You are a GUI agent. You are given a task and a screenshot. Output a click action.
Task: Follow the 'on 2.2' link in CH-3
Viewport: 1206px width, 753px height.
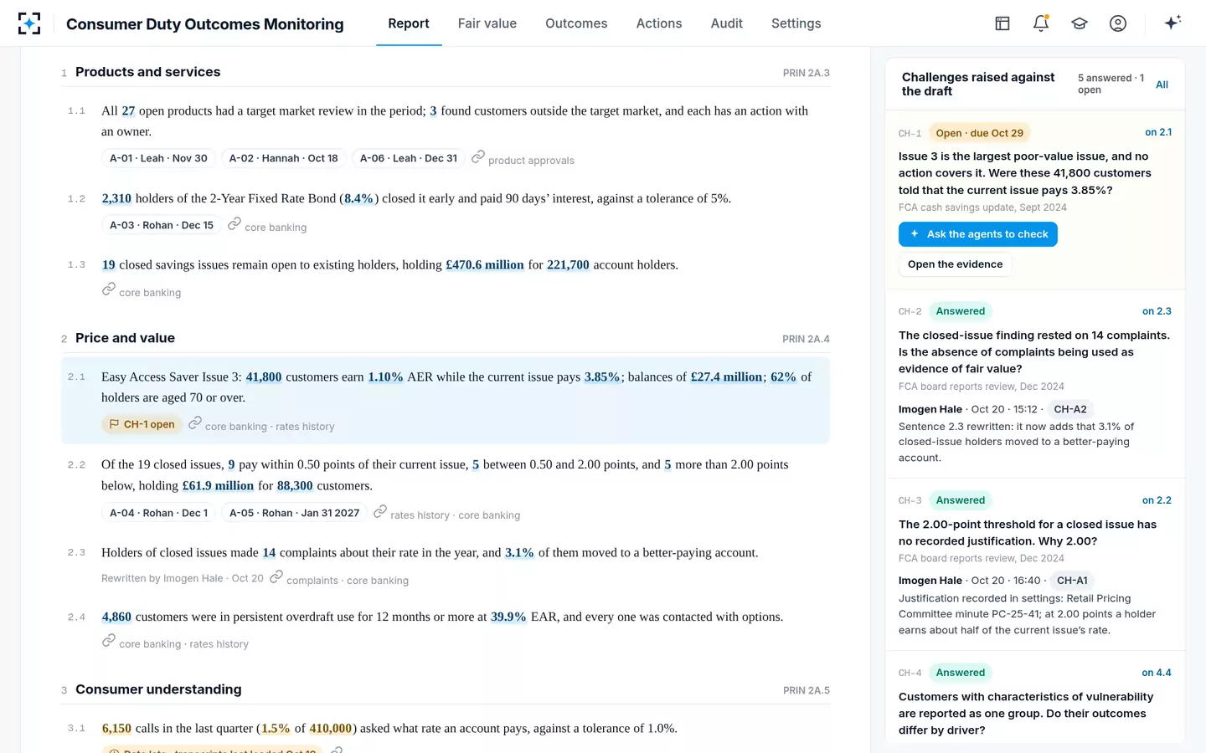[1157, 500]
